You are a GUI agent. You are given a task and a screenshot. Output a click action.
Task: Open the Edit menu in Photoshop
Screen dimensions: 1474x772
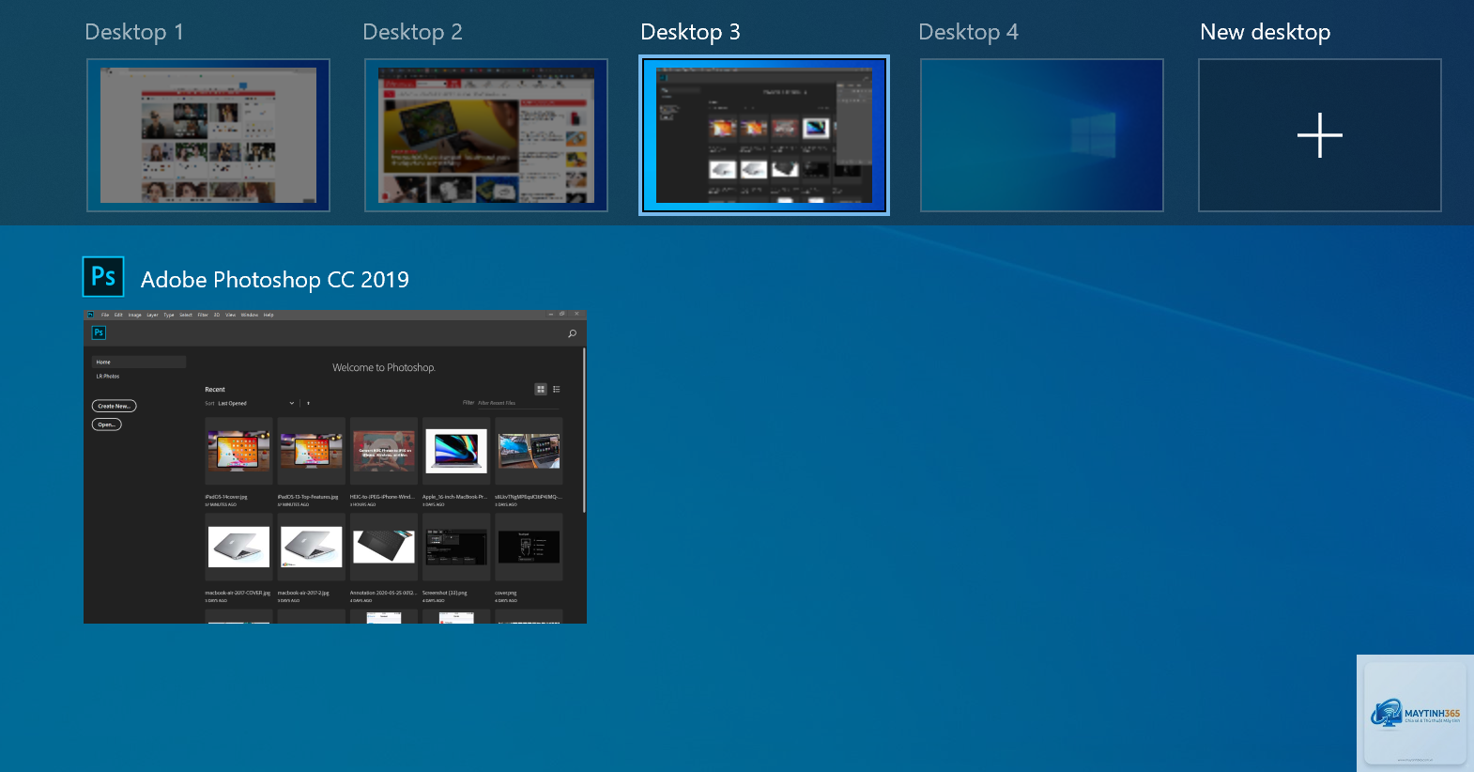pos(118,316)
